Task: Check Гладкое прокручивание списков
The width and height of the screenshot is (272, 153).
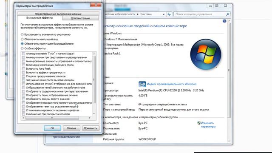Action: click(x=23, y=76)
